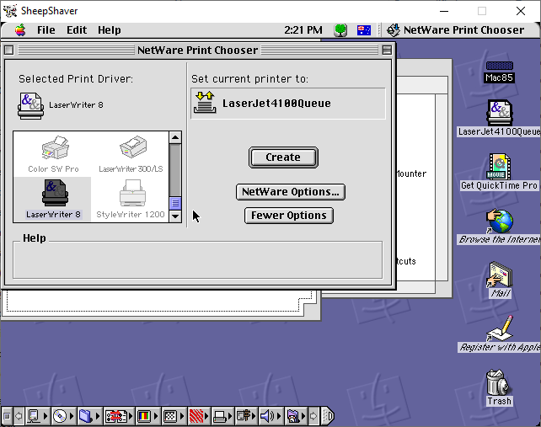Click the Control Strip collapse tab
541x427 pixels.
(x=328, y=416)
